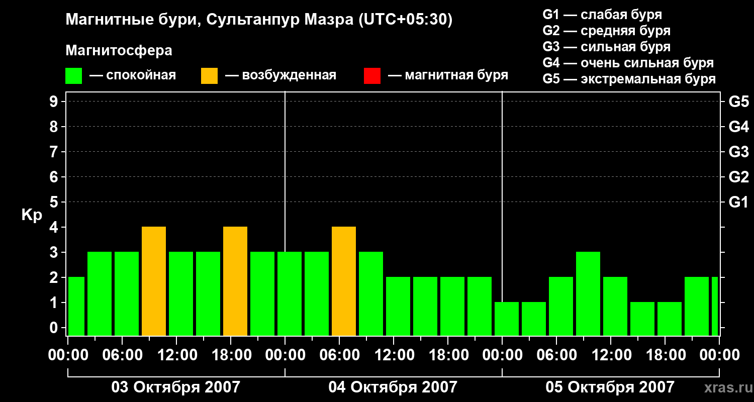
Task: Click the 'G1 — слабая буря' legend line
Action: click(602, 15)
